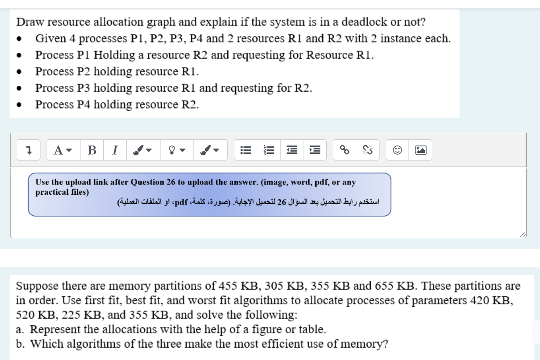Click the editor resize handle corner
The width and height of the screenshot is (540, 360).
coord(522,235)
